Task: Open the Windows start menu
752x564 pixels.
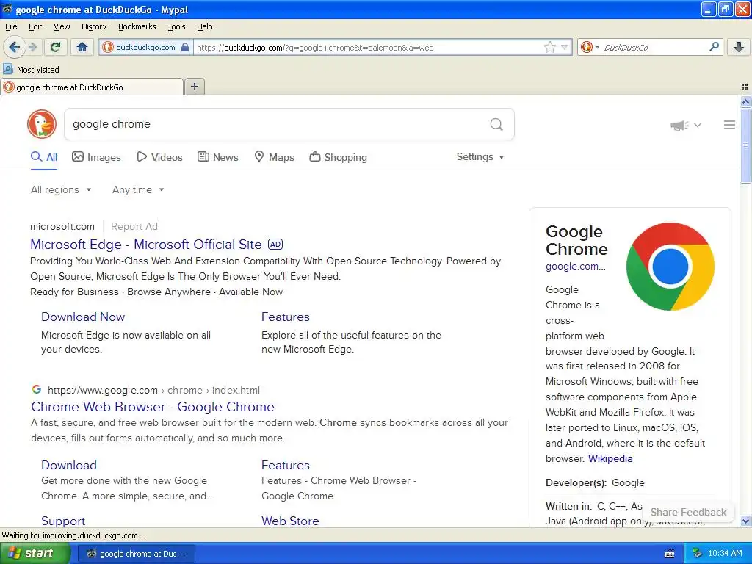Action: (x=35, y=553)
